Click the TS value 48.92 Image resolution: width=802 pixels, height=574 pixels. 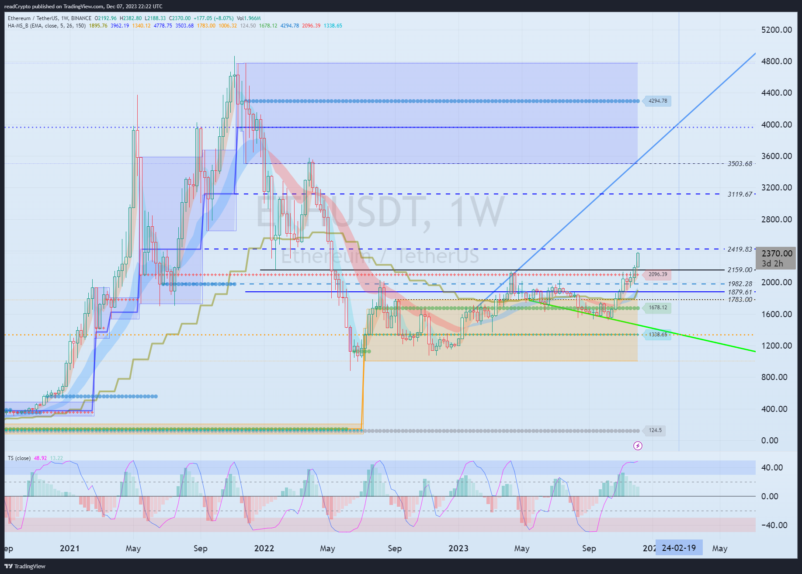tap(41, 458)
